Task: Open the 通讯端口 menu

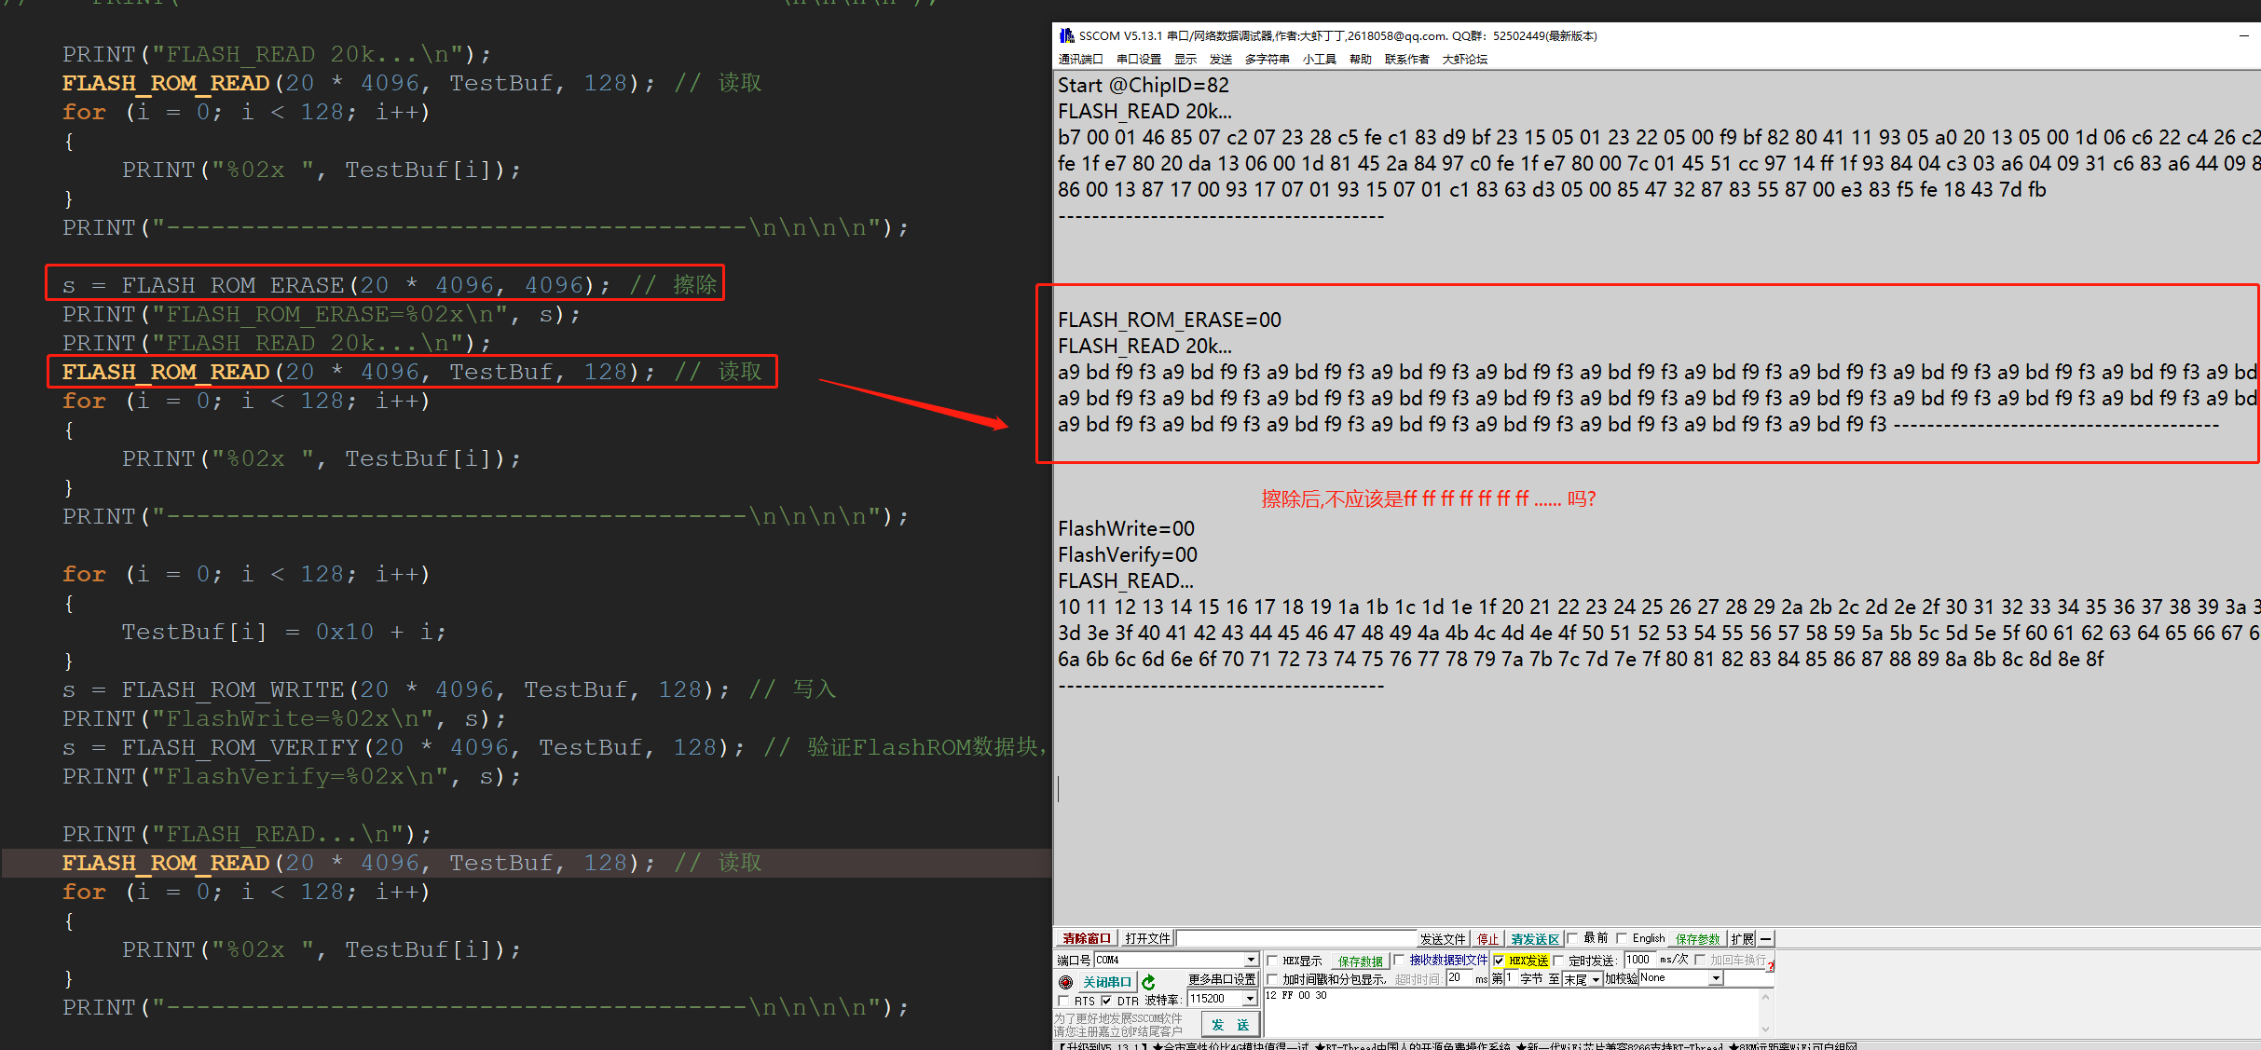Action: click(x=1080, y=60)
